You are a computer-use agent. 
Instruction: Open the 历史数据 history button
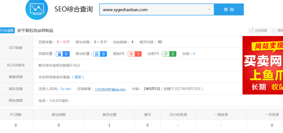258,31
